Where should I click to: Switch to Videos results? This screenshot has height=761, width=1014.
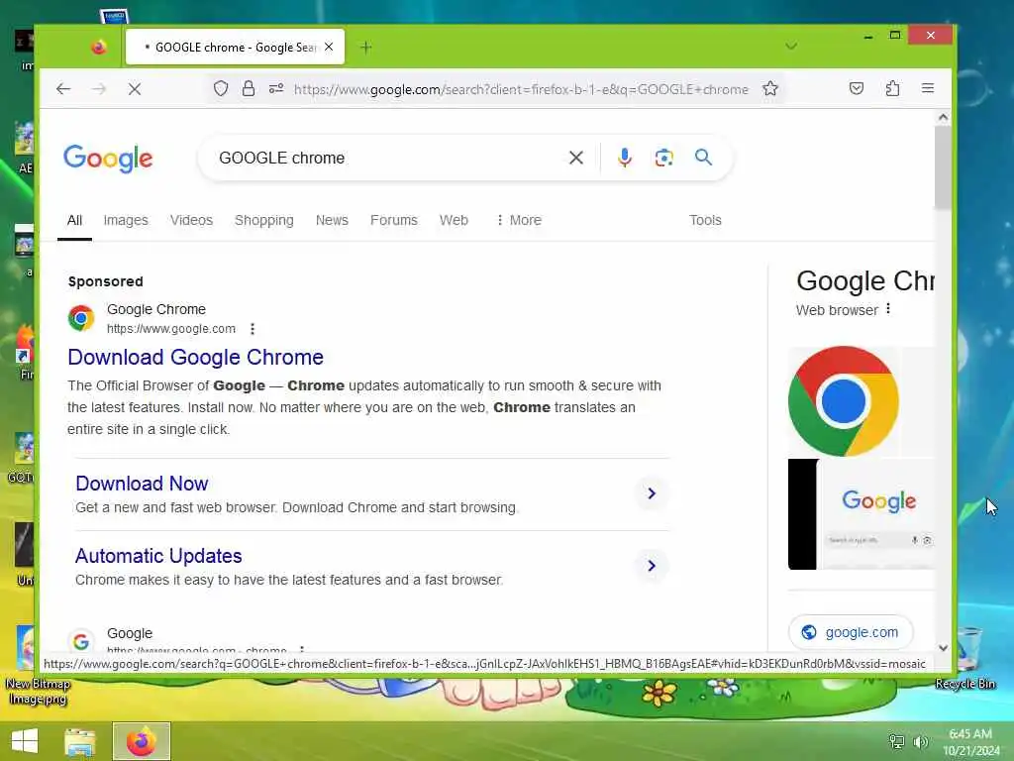191,221
